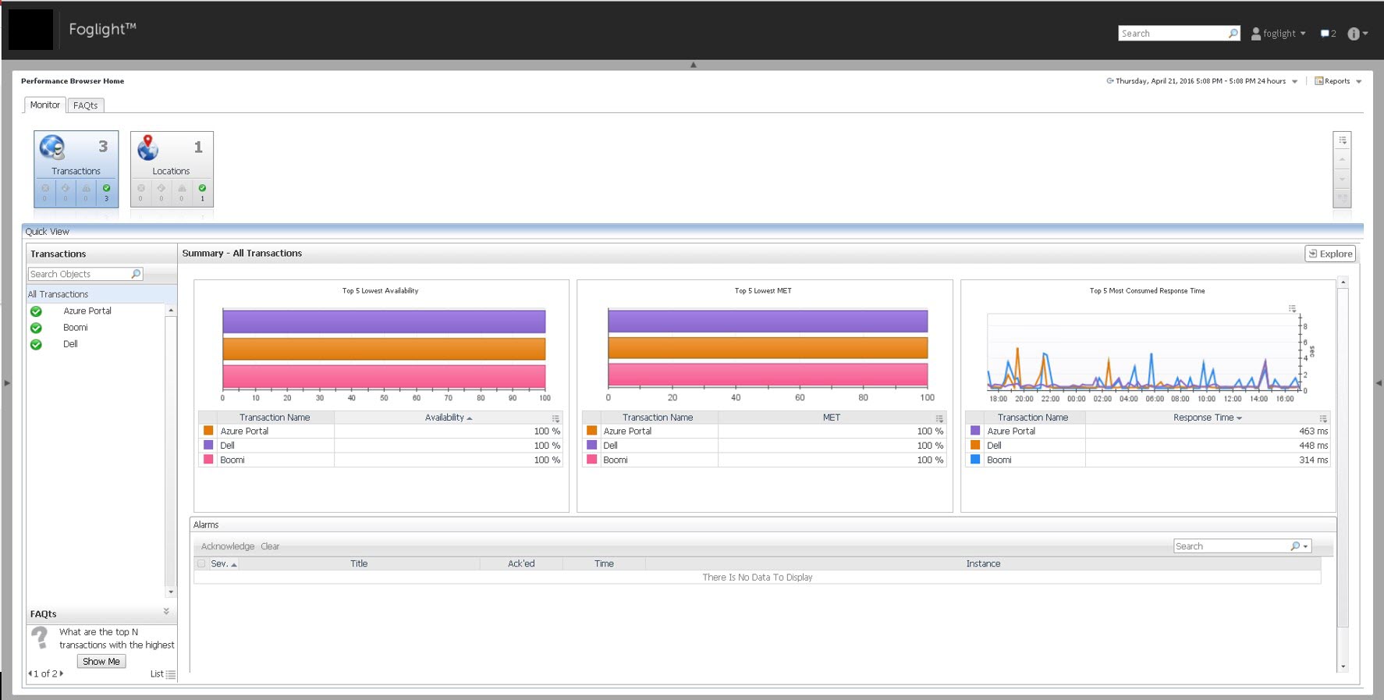Filter Locations tile by normal green status
The width and height of the screenshot is (1384, 700).
click(202, 188)
